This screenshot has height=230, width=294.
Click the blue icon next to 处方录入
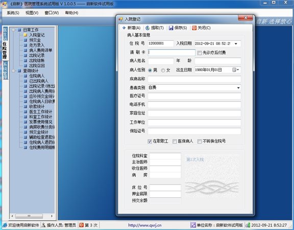[26, 45]
